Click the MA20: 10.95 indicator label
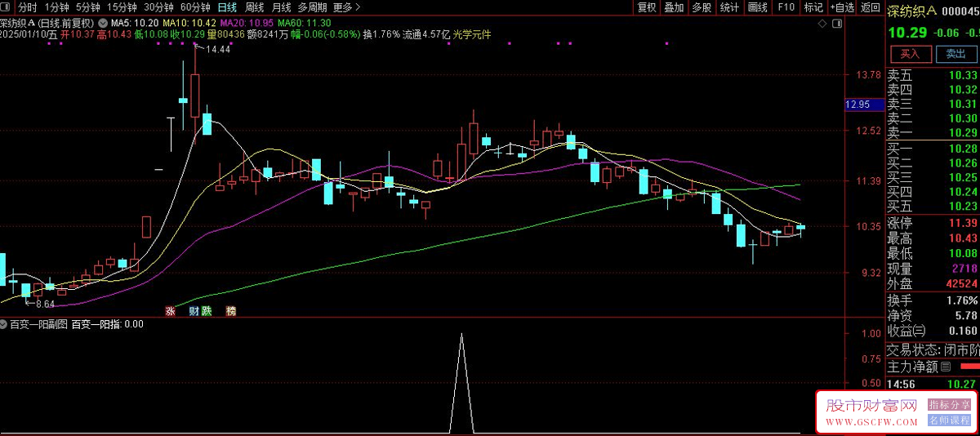The image size is (980, 436). 247,22
